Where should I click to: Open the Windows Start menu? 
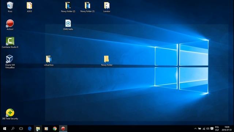[4, 129]
